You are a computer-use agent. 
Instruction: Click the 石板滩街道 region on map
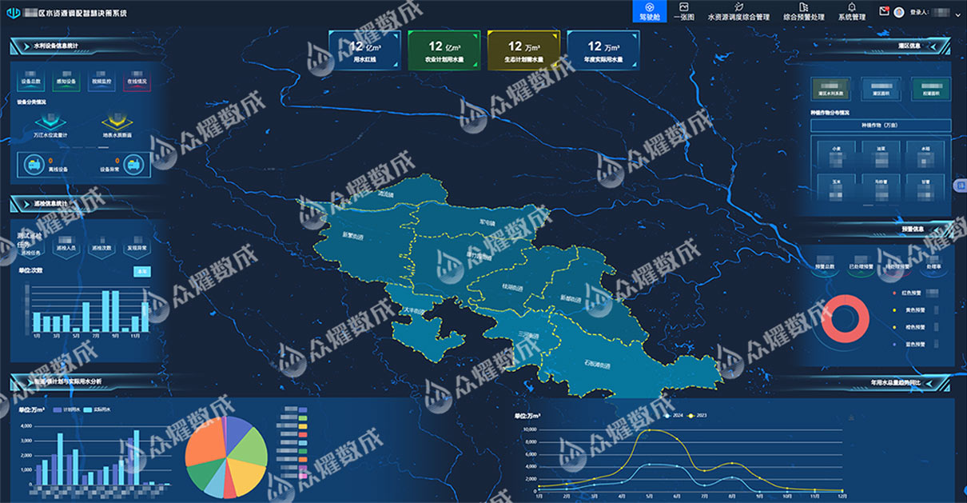point(598,364)
